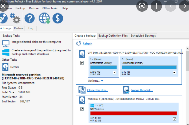
Task: Click the MBR Disk 2 header text
Action: point(124,99)
